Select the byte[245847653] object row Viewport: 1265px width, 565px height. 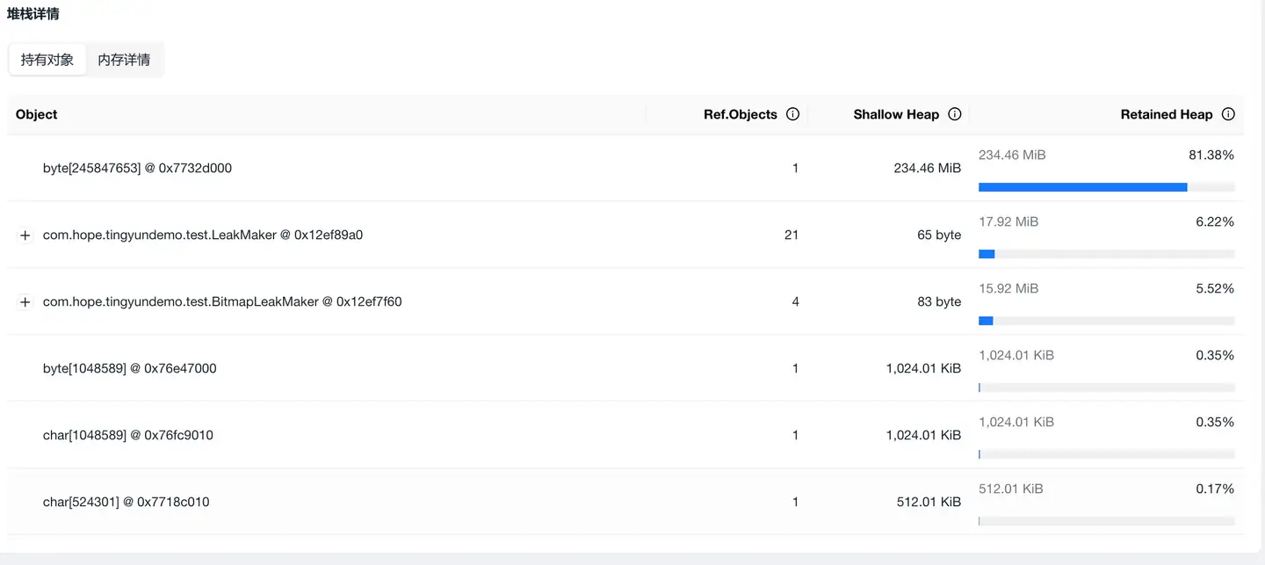point(137,168)
